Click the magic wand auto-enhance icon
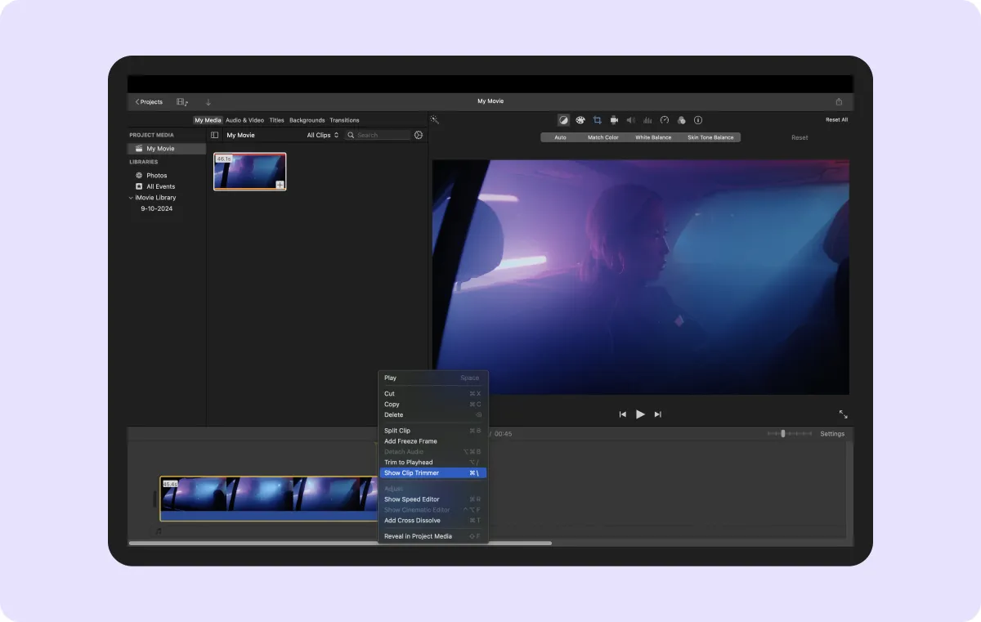The image size is (981, 622). pyautogui.click(x=435, y=120)
